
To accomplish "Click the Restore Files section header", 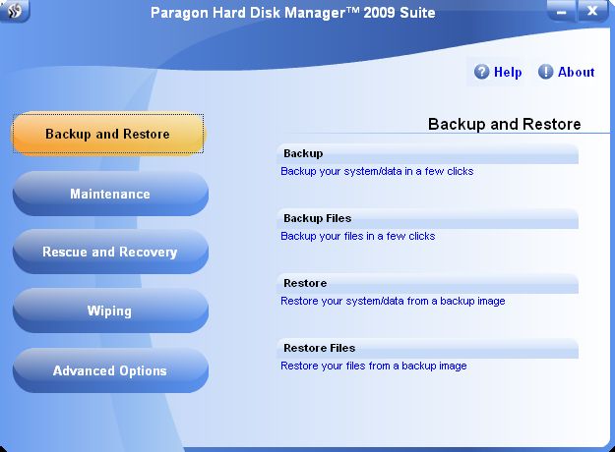I will point(427,348).
